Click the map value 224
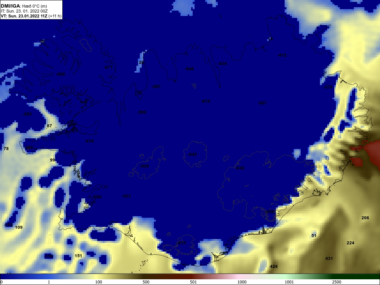This screenshot has height=285, width=380. coord(350,243)
